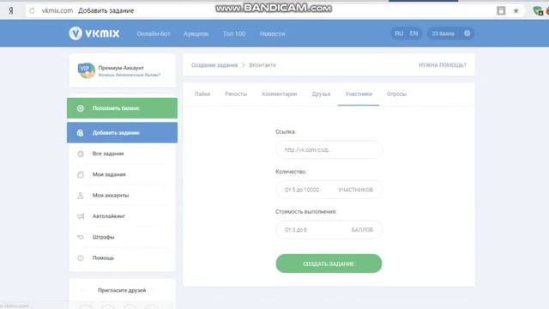Click the Премиум-Аккаунт title
Viewport: 549px width, 309px height.
coord(121,68)
